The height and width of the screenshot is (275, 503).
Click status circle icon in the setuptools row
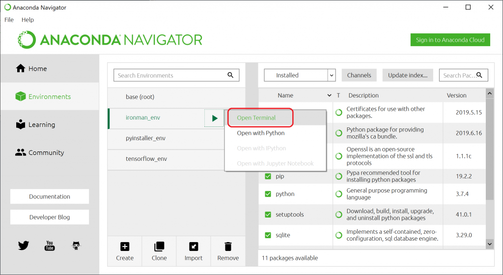point(339,215)
